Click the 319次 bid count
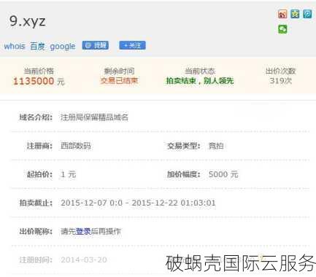316x277 pixels. tap(280, 80)
